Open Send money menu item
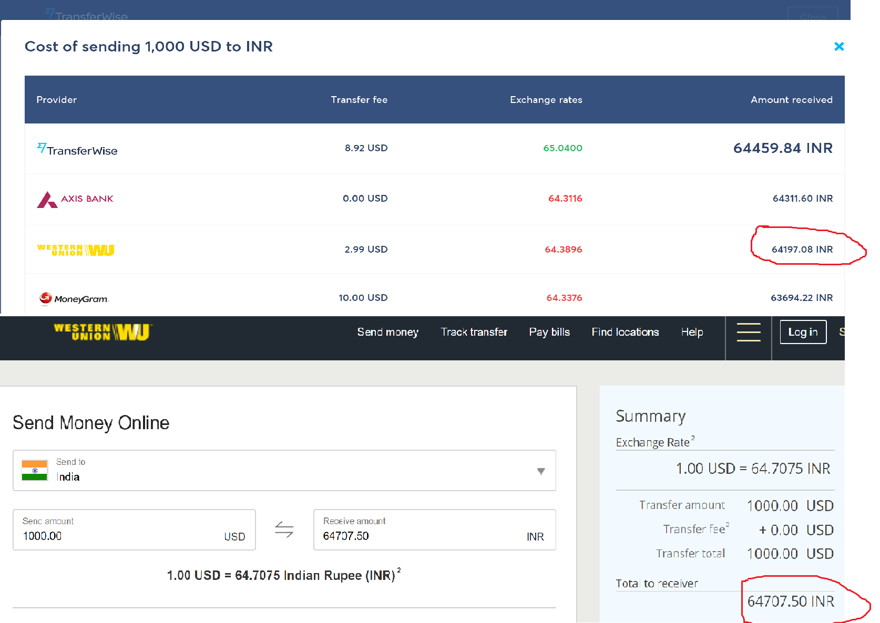 (x=388, y=332)
